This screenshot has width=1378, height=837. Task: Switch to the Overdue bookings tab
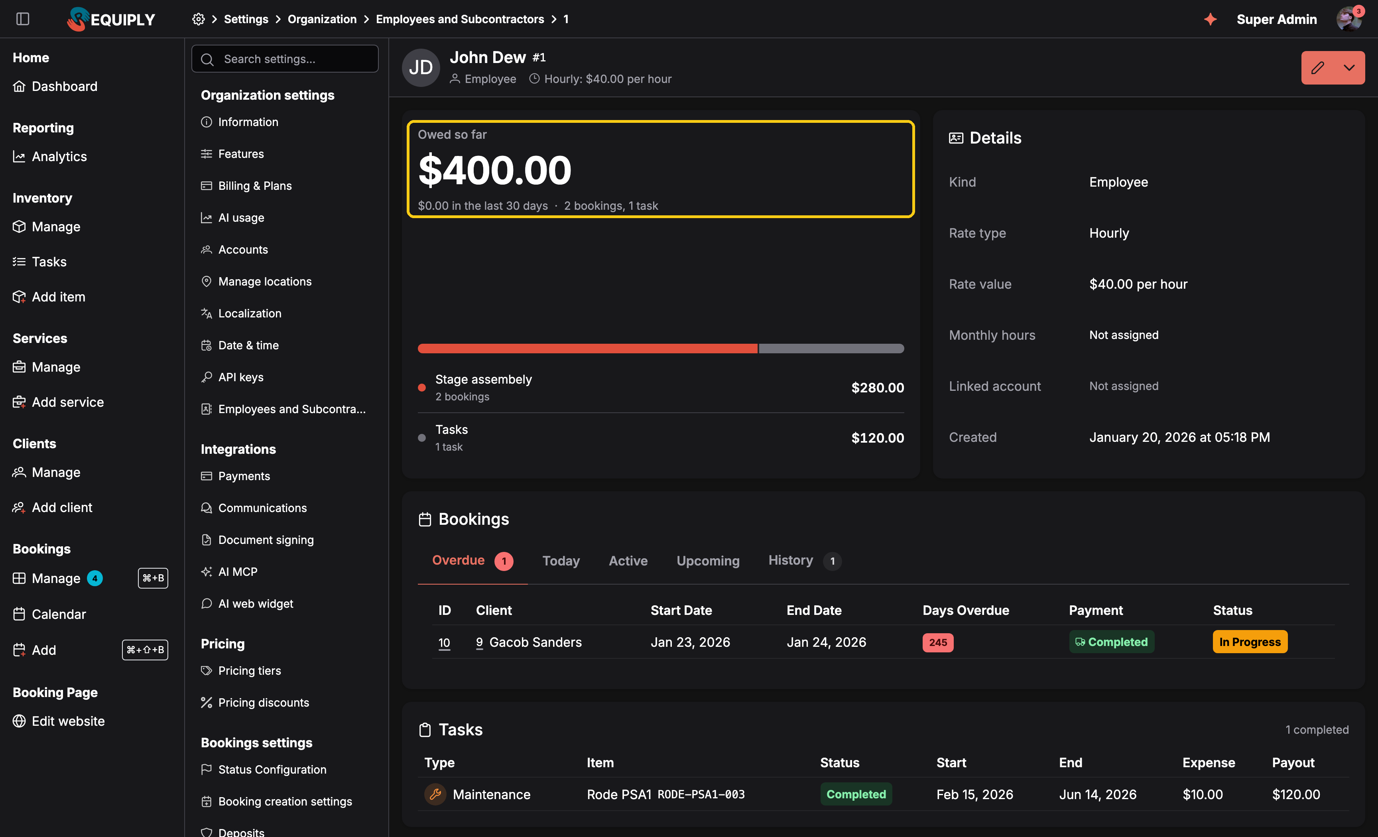(x=472, y=560)
